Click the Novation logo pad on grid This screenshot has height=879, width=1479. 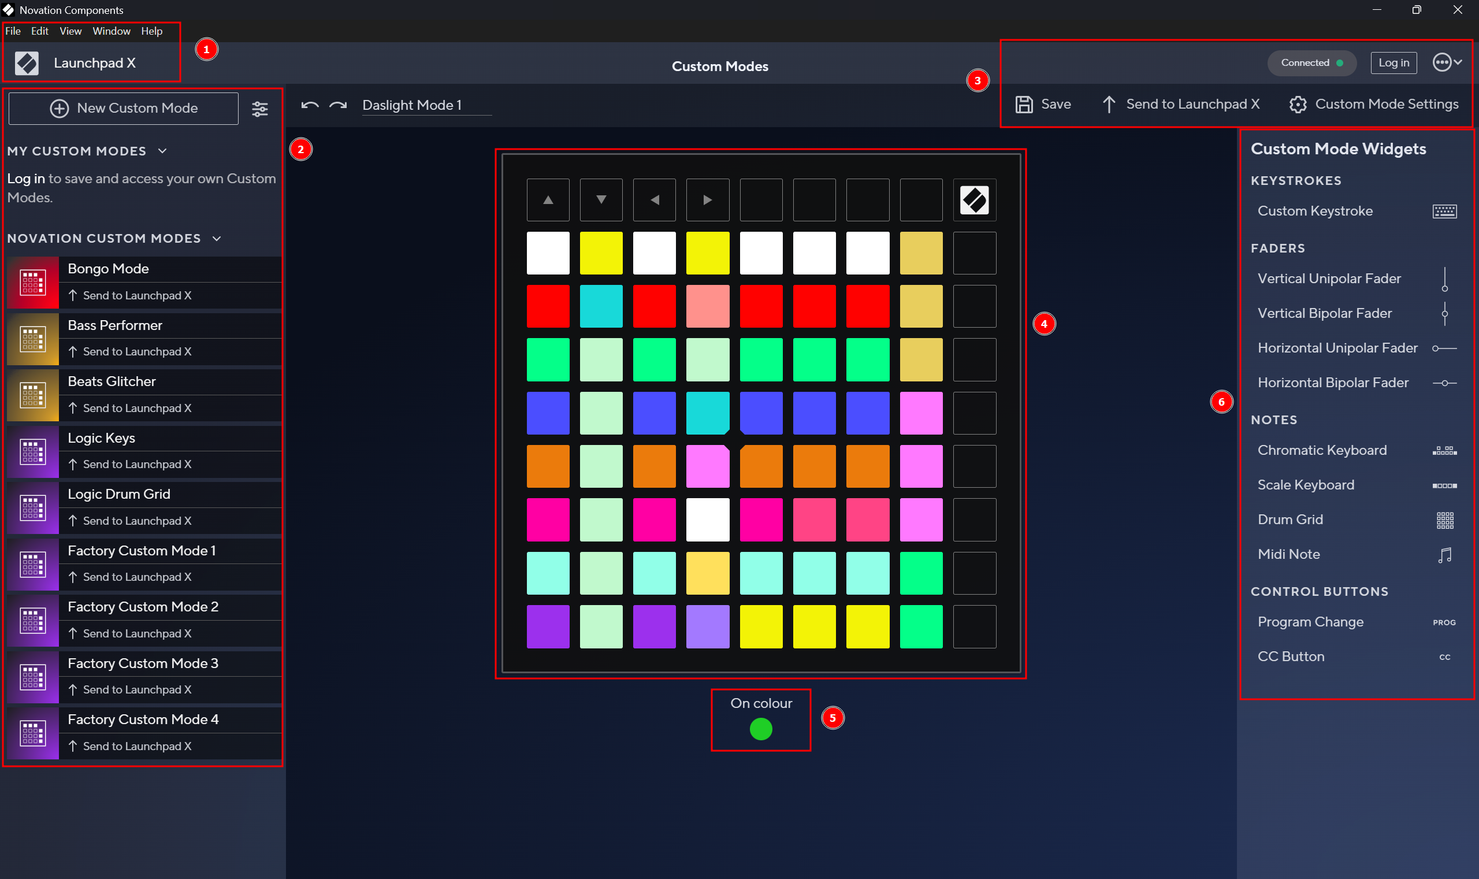coord(974,199)
